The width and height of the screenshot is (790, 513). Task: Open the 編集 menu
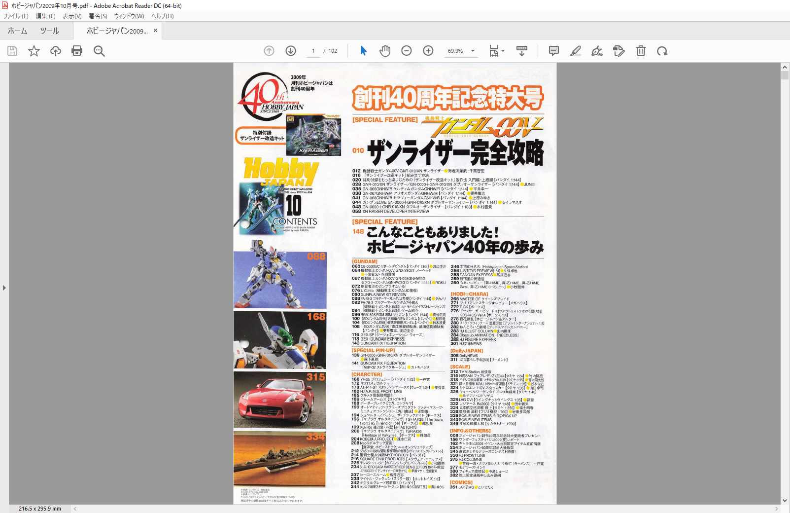click(x=45, y=16)
